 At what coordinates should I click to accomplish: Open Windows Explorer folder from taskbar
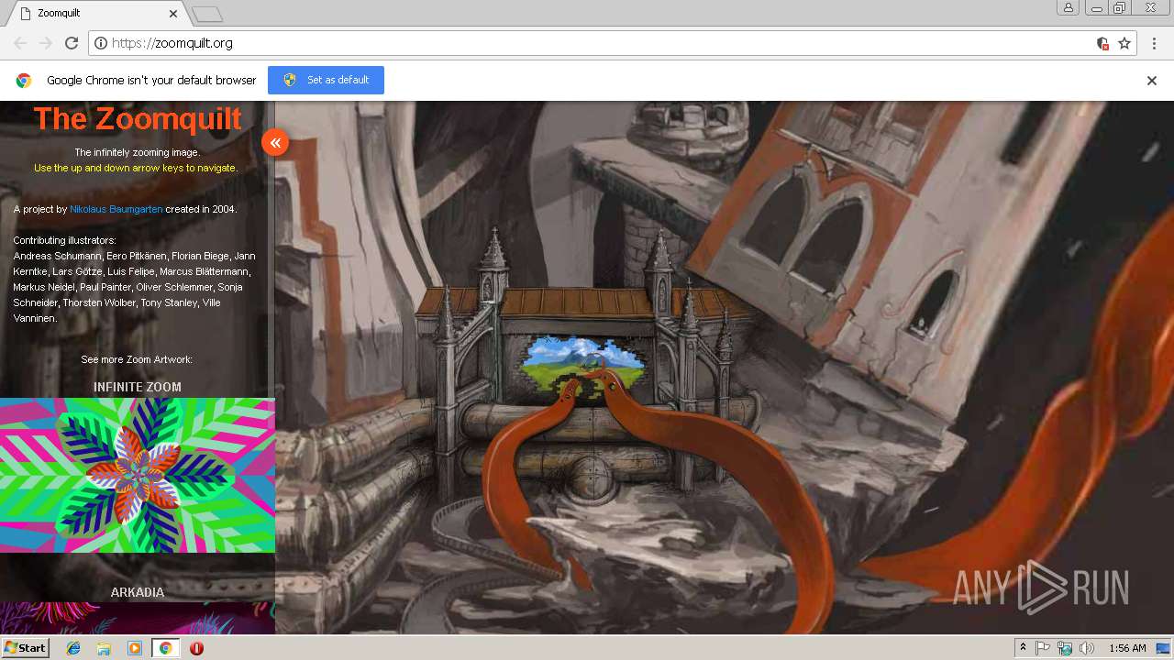[104, 648]
